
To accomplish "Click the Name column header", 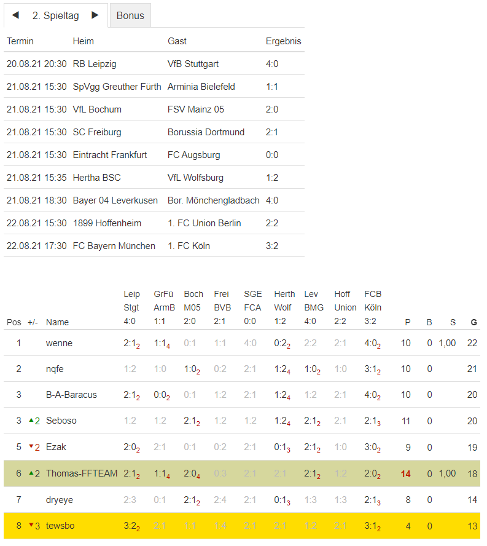I will click(57, 322).
